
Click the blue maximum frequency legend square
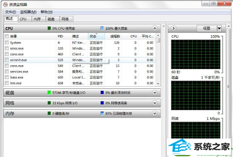click(x=102, y=28)
